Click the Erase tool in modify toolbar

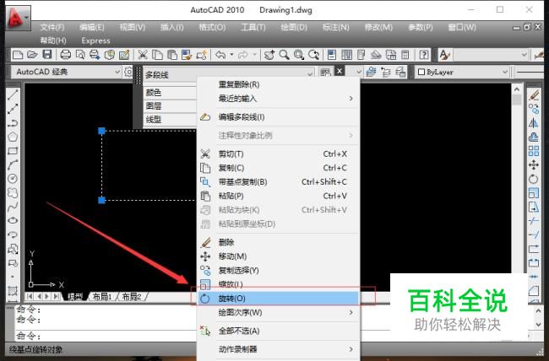[534, 94]
